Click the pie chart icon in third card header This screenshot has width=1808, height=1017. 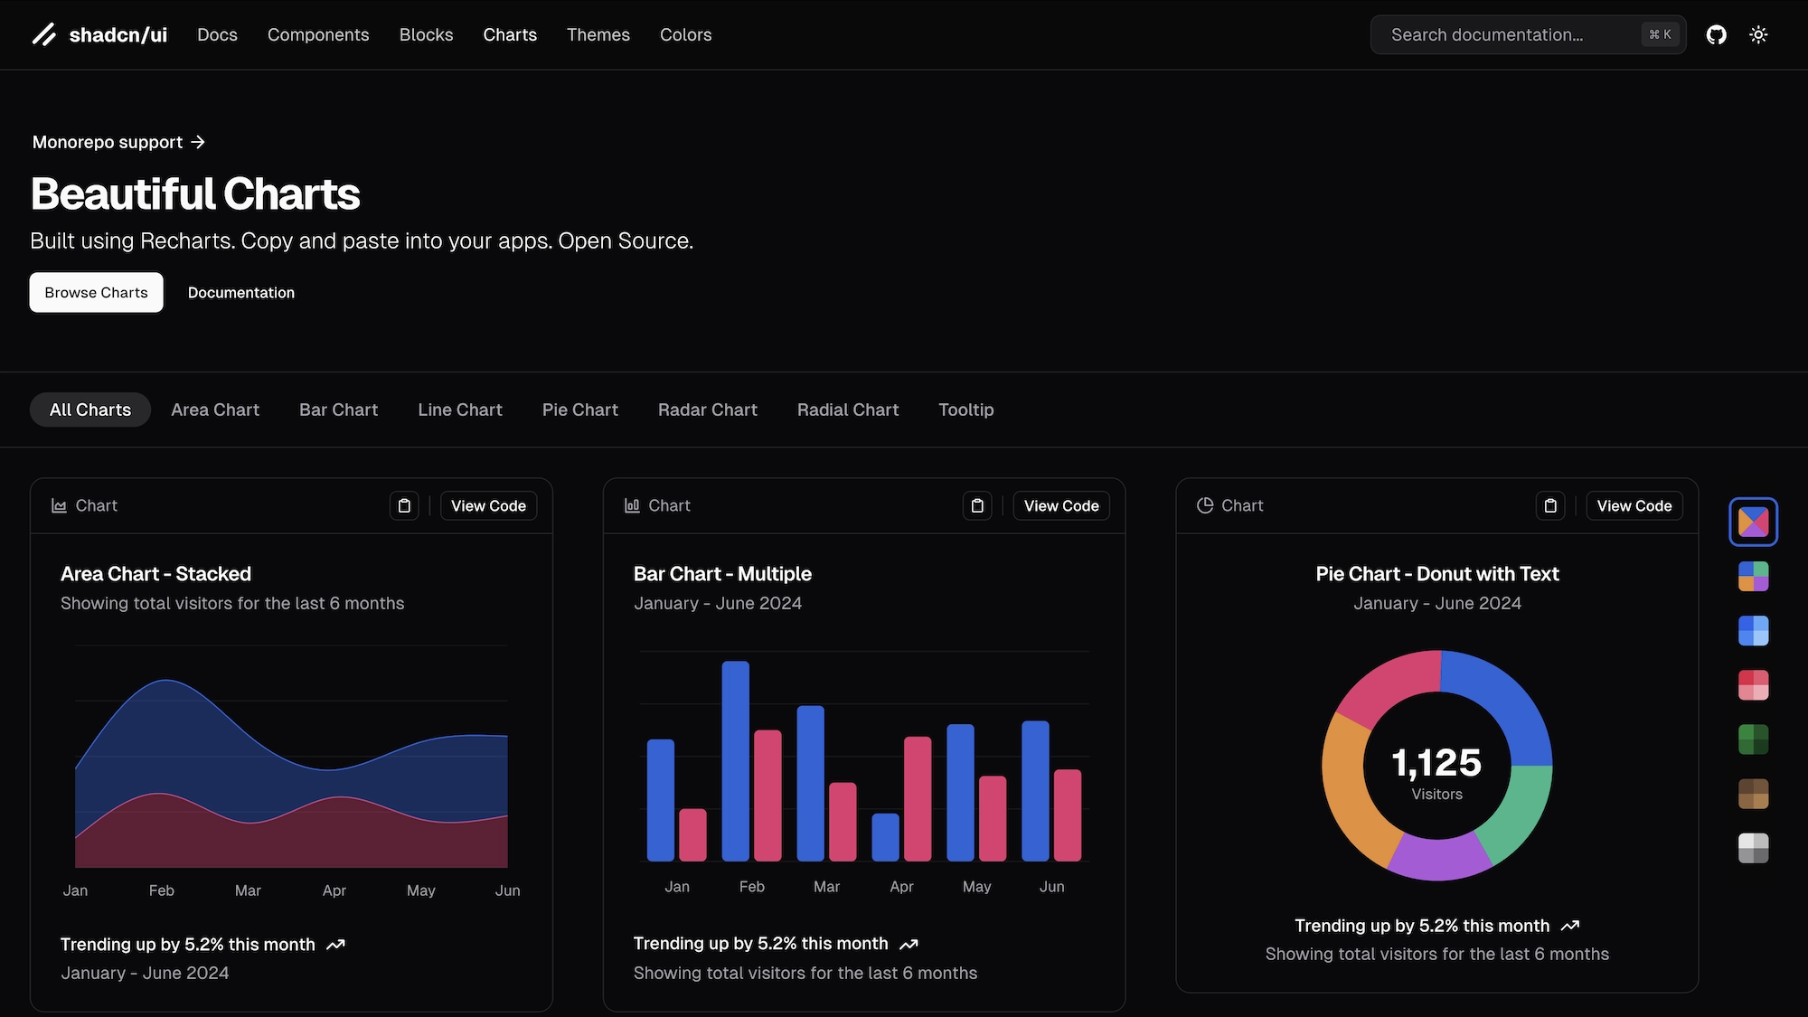click(x=1205, y=505)
